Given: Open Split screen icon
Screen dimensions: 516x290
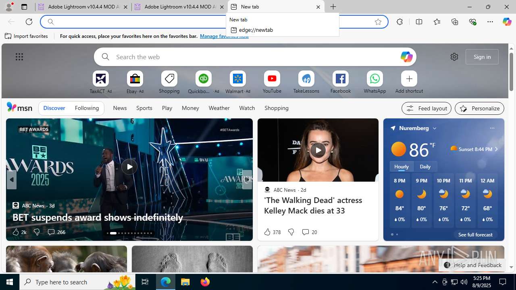Looking at the screenshot, I should [x=419, y=22].
